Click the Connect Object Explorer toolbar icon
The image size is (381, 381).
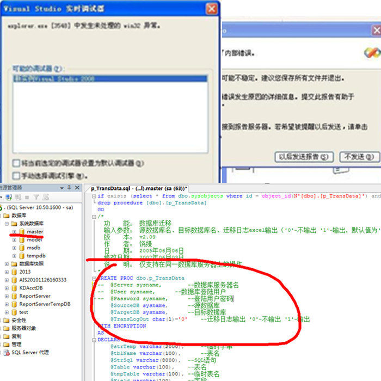coord(9,197)
